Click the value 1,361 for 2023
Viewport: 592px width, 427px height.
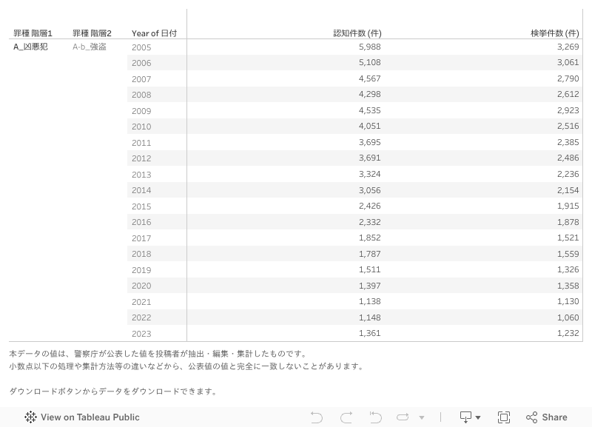(x=369, y=333)
